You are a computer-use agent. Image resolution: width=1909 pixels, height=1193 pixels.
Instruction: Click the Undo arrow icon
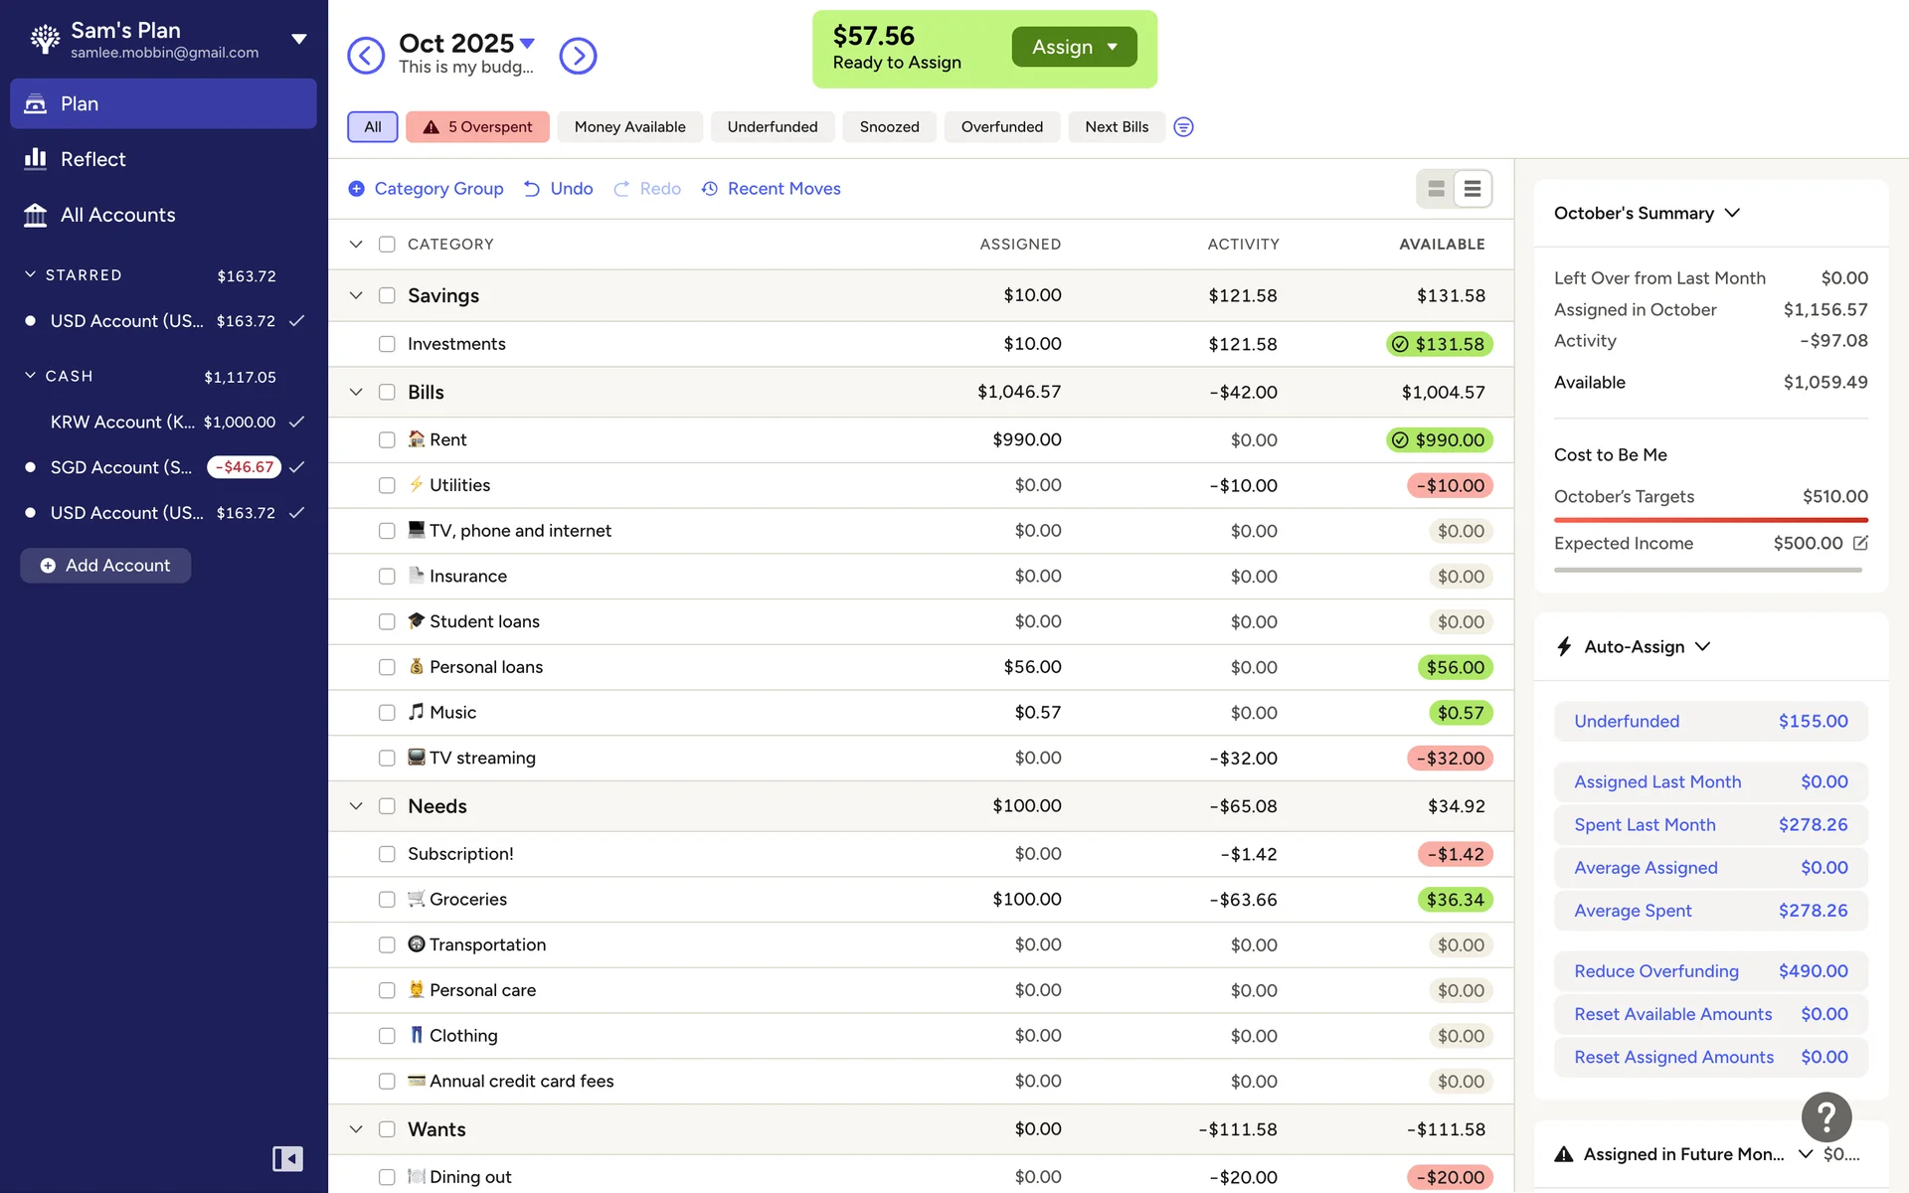pyautogui.click(x=532, y=189)
